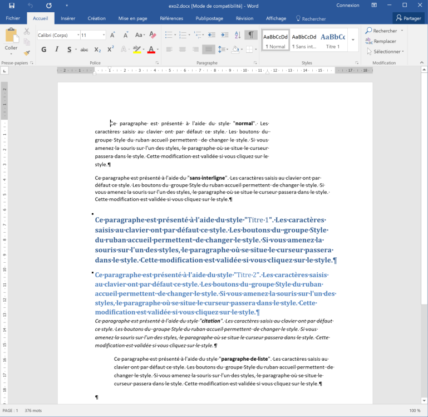Viewport: 428px width, 417px height.
Task: Increase font size with larger A icon
Action: [x=112, y=35]
